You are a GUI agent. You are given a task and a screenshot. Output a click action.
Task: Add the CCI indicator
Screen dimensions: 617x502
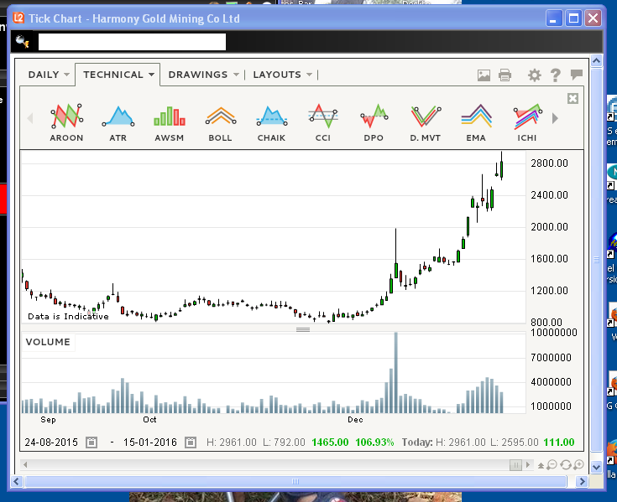(323, 122)
